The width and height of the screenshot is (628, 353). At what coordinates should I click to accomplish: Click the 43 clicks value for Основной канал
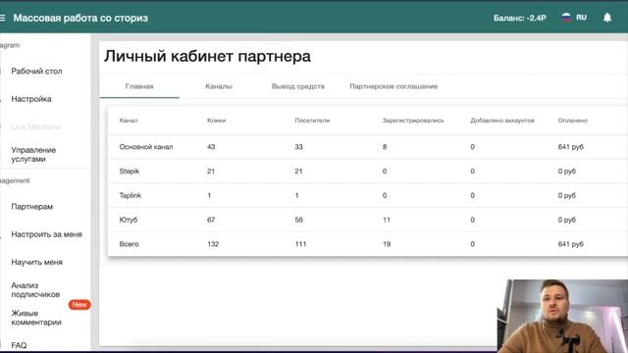coord(211,146)
